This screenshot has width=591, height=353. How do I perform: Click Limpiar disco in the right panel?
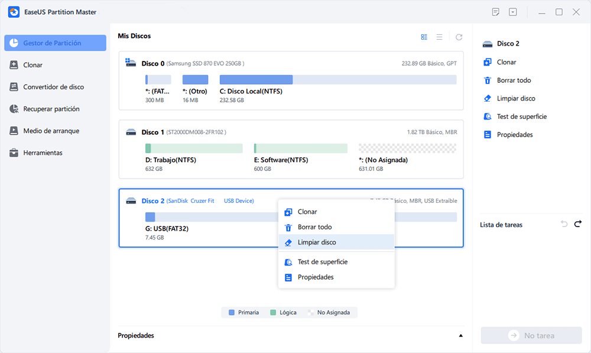[516, 98]
